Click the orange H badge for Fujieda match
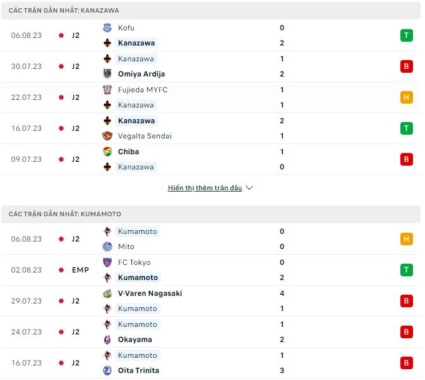 (x=407, y=97)
